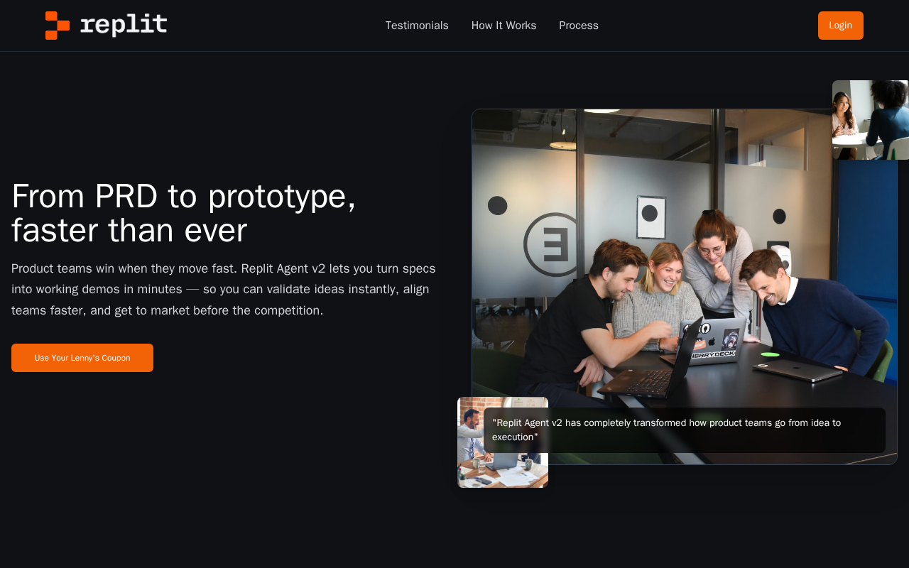909x568 pixels.
Task: Select the Process nav item
Action: coord(579,26)
